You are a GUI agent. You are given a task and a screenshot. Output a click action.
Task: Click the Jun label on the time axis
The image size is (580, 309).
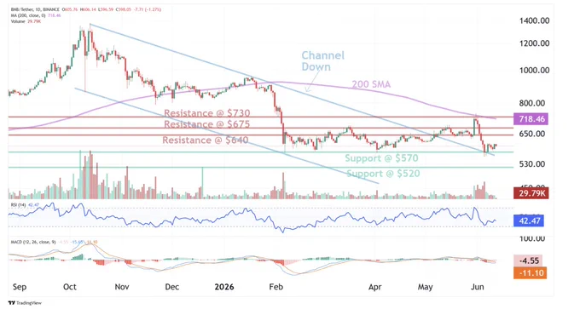[x=477, y=287]
